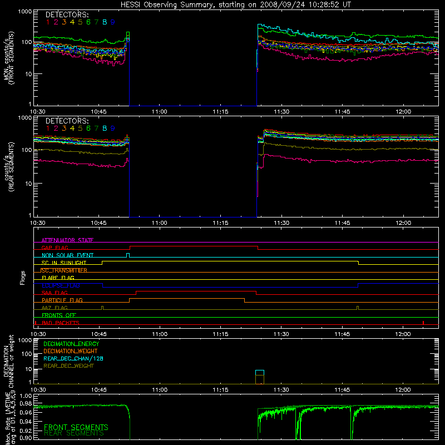Pick detector 2 in rear segments legend
The width and height of the screenshot is (445, 445).
click(x=56, y=128)
